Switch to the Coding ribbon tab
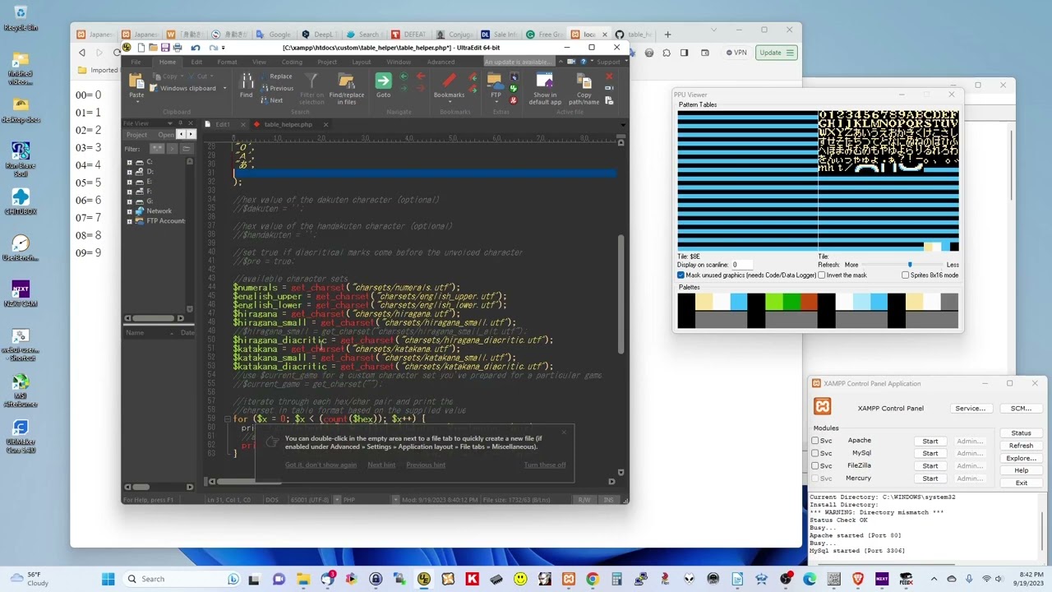1052x592 pixels. point(292,62)
